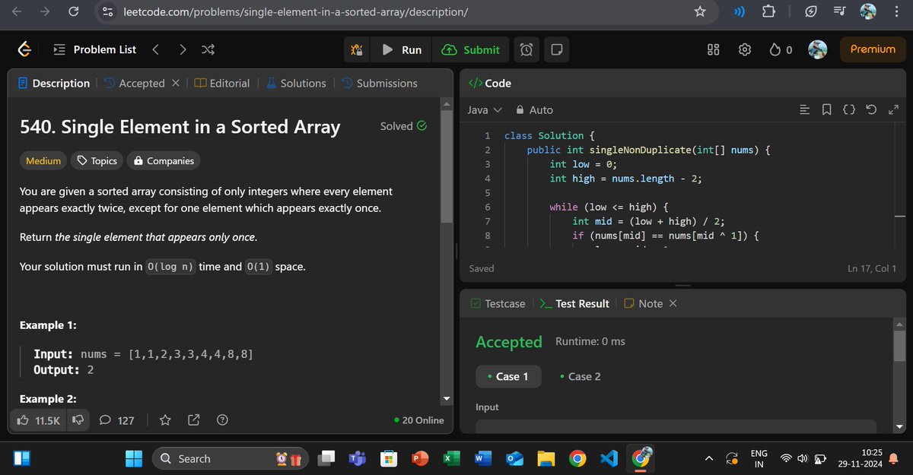Open browser extensions puzzle icon
This screenshot has width=913, height=475.
pos(768,12)
